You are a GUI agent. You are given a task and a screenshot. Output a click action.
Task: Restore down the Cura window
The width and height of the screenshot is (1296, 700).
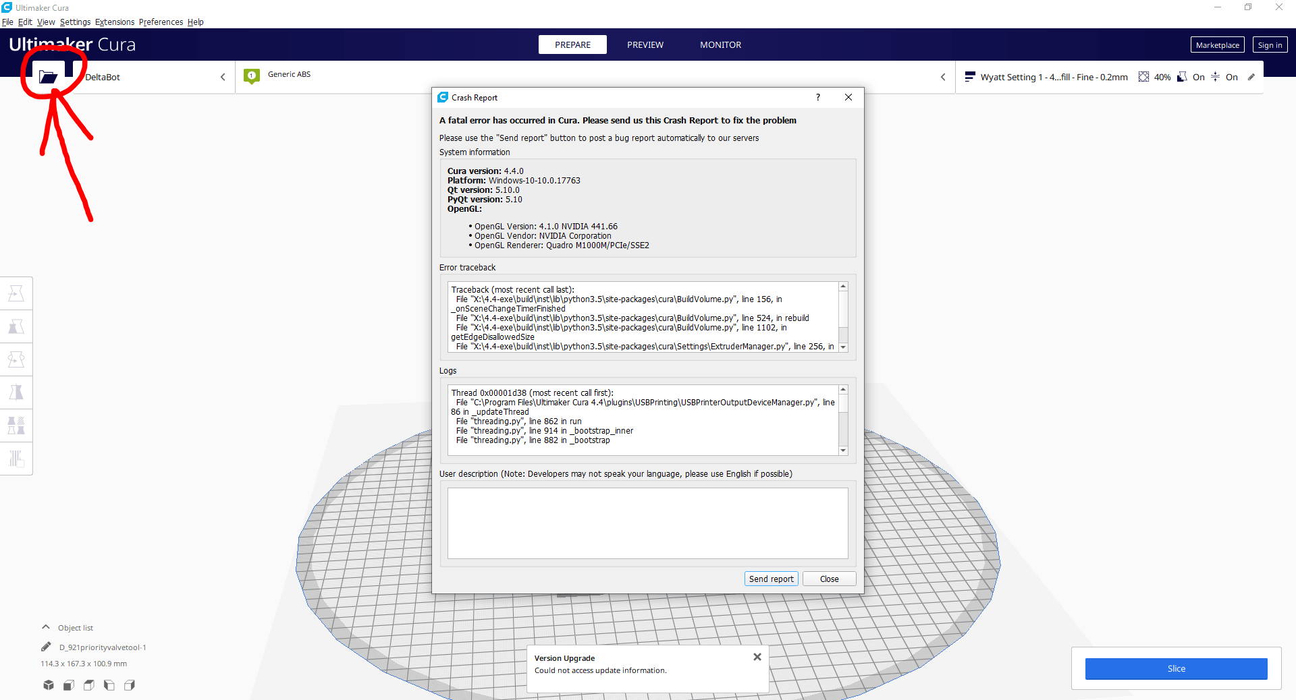coord(1248,7)
